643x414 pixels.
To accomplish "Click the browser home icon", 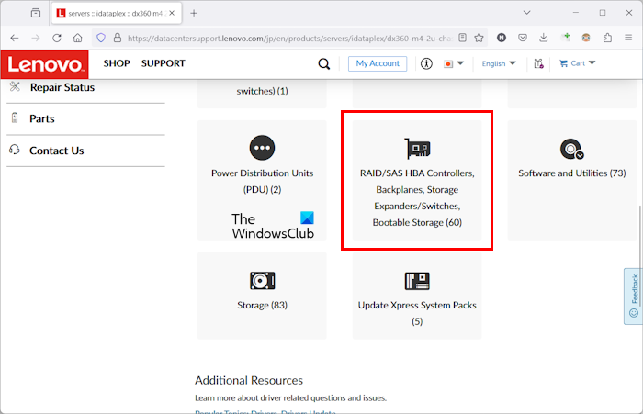I will tap(77, 39).
